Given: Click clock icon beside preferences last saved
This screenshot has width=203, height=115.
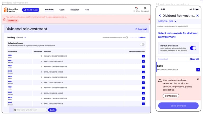Looking at the screenshot, I should [127, 37].
